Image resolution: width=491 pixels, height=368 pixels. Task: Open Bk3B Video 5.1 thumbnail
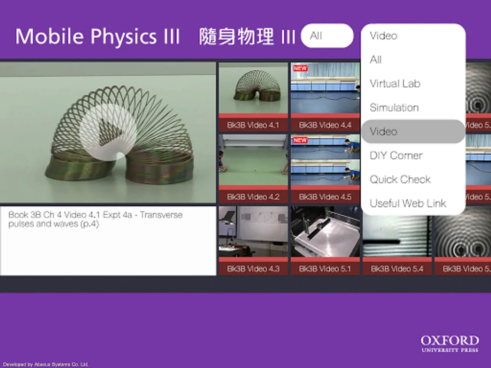[325, 240]
